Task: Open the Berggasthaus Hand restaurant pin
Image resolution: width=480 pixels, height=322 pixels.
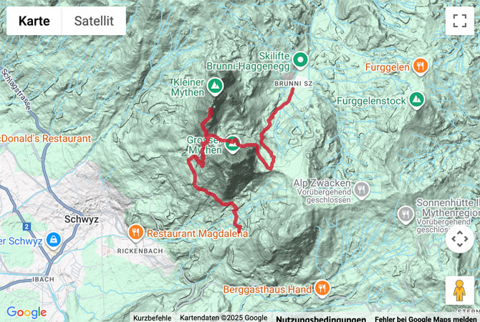Action: [x=322, y=288]
